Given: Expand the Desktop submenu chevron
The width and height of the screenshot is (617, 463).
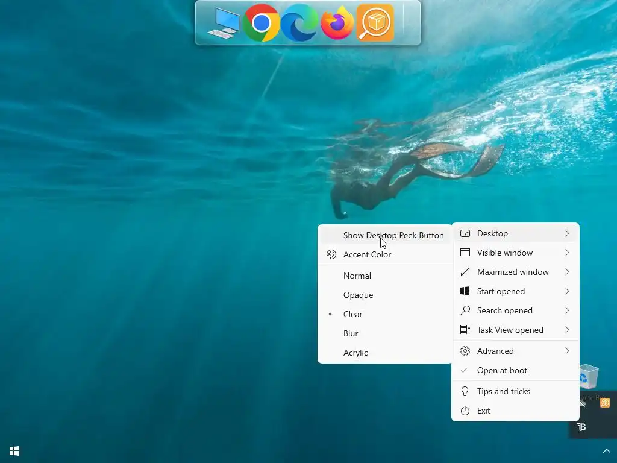Looking at the screenshot, I should (x=567, y=233).
